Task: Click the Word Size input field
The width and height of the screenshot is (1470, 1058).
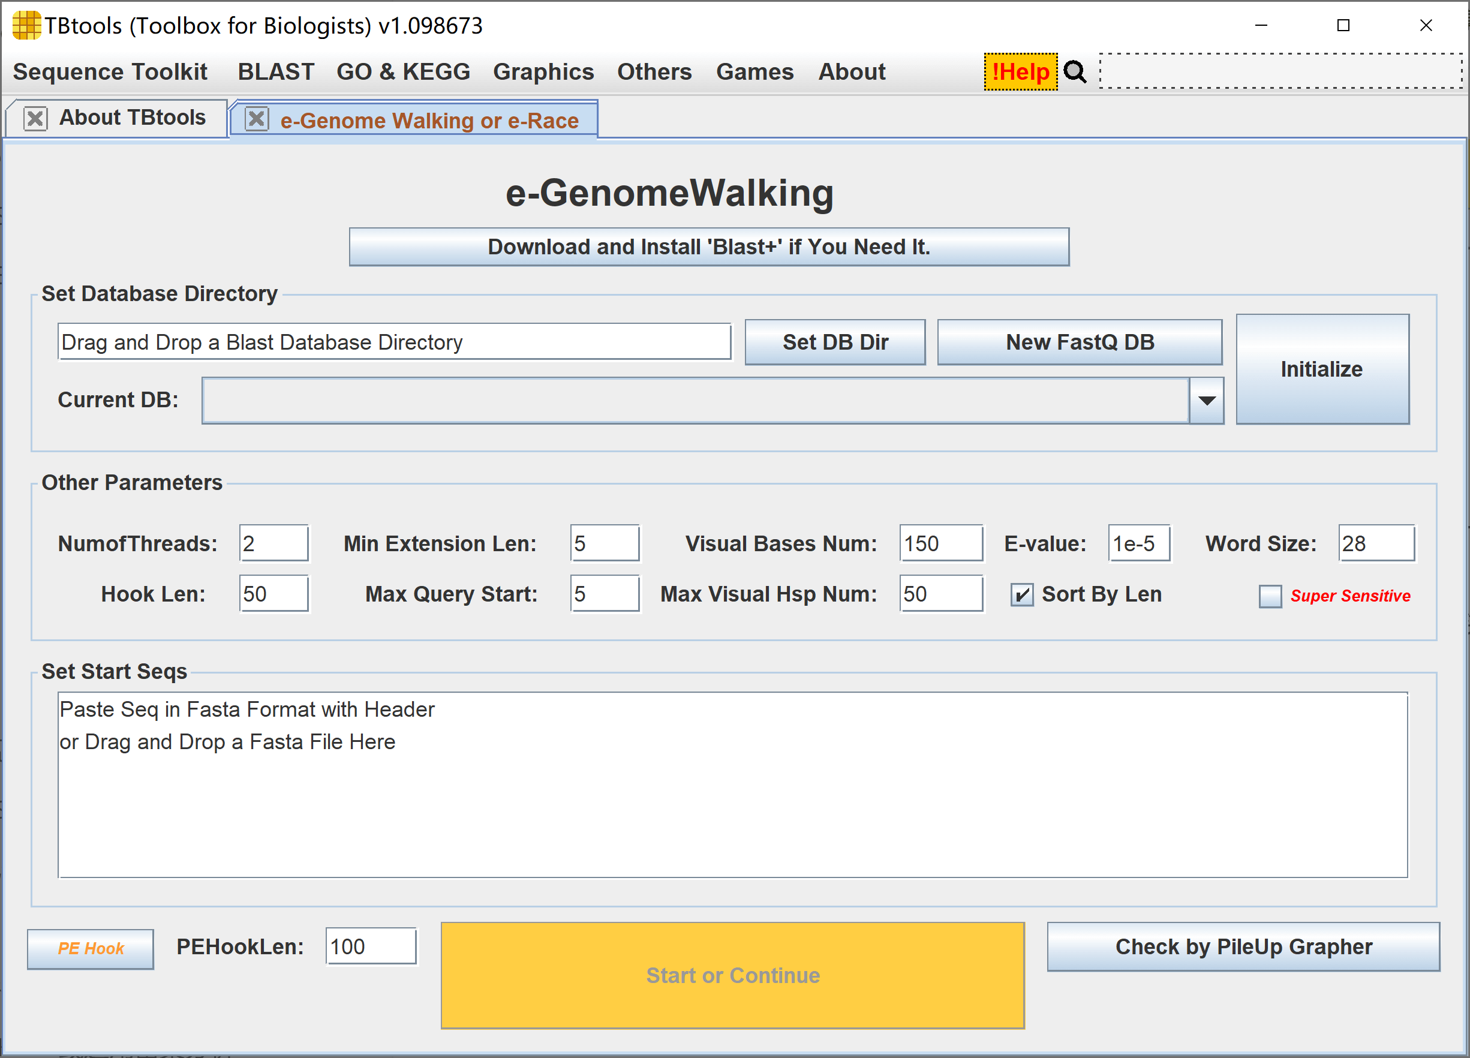Action: tap(1376, 543)
